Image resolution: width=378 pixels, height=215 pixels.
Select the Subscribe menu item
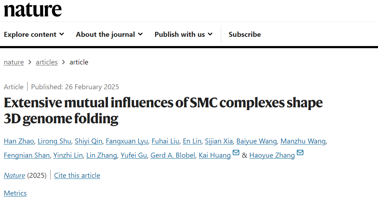(x=245, y=34)
